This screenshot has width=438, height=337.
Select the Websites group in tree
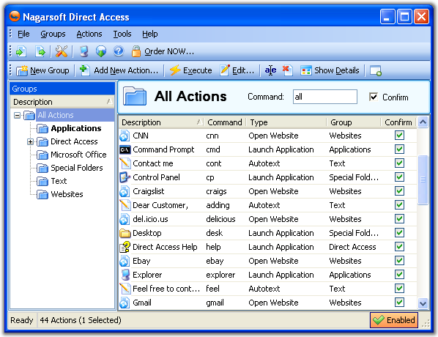67,194
